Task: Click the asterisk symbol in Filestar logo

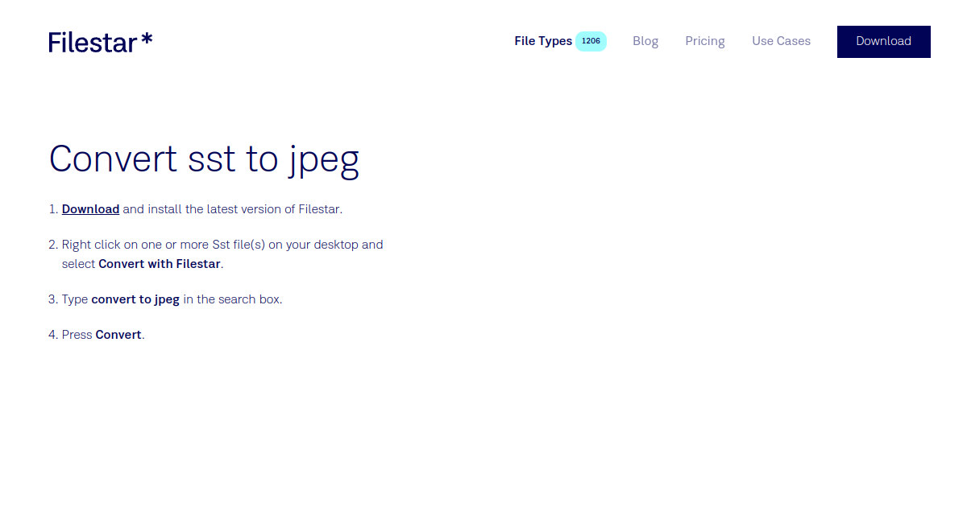Action: (147, 39)
